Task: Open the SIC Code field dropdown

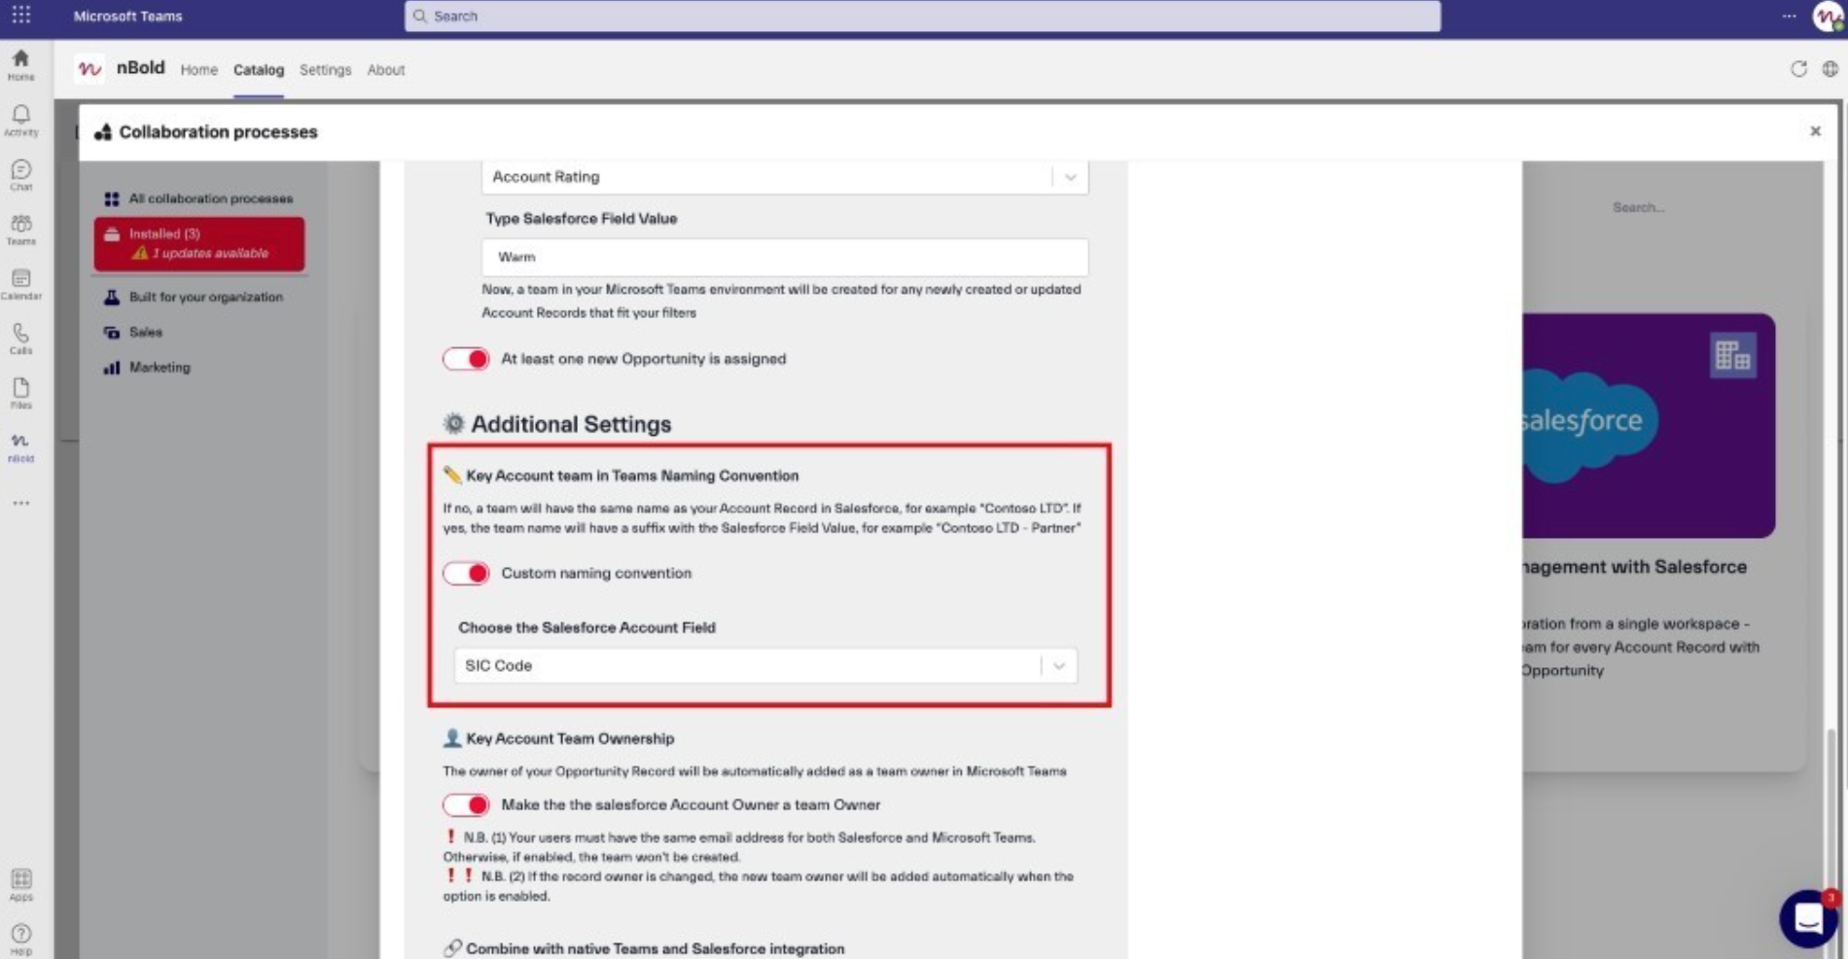Action: (1058, 665)
